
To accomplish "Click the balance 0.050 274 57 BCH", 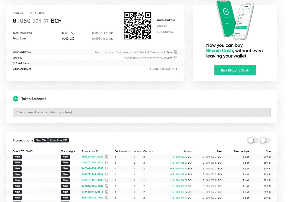I will tap(37, 21).
